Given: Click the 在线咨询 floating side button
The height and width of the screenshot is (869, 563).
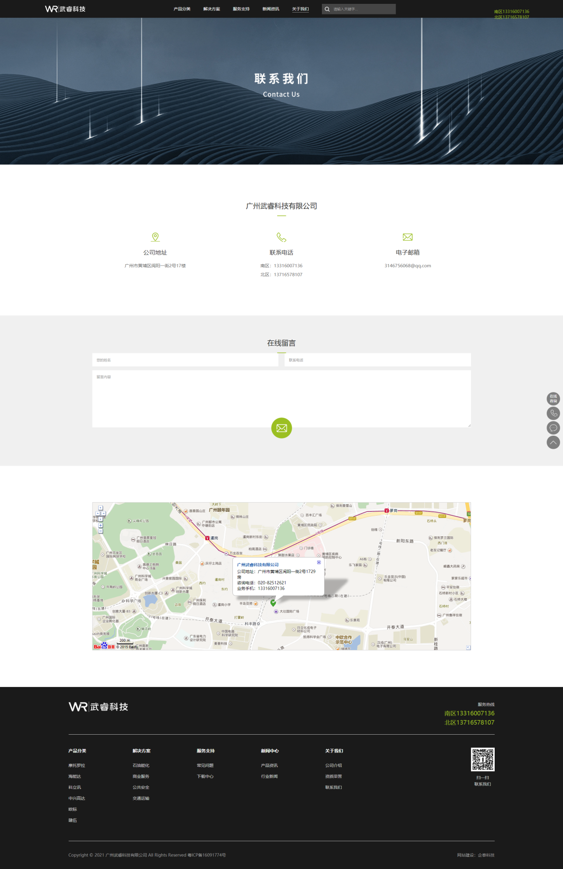Looking at the screenshot, I should (x=553, y=398).
